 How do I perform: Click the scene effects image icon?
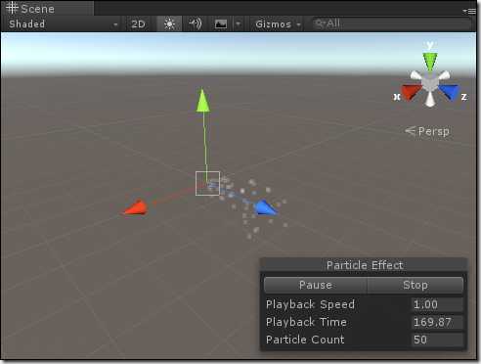tap(221, 23)
